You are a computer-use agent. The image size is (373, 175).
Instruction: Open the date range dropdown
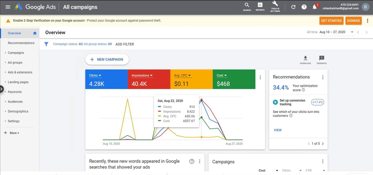pyautogui.click(x=352, y=32)
